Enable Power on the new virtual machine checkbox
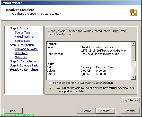Viewport: 142px width, 117px height. point(50,83)
